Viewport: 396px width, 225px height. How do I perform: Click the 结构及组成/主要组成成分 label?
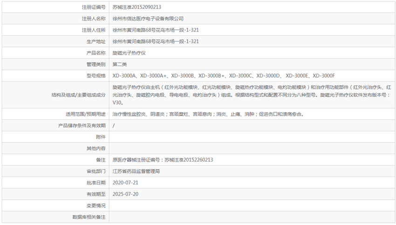pos(79,95)
